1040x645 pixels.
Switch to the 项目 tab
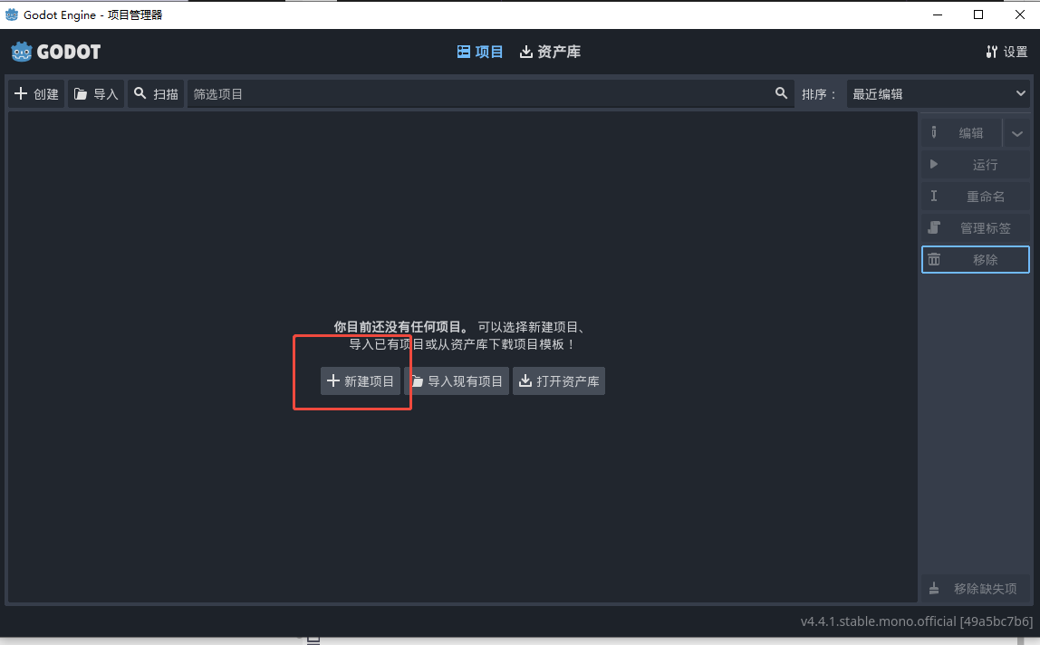click(480, 52)
